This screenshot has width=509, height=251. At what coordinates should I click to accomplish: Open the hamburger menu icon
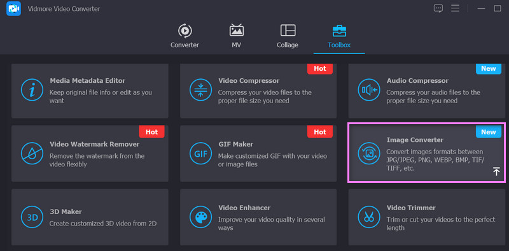pyautogui.click(x=455, y=8)
